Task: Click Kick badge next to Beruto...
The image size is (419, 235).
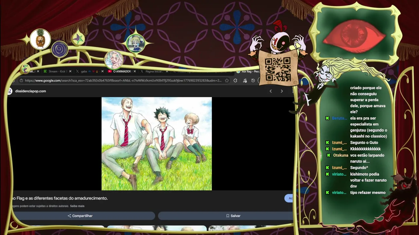Action: (327, 118)
